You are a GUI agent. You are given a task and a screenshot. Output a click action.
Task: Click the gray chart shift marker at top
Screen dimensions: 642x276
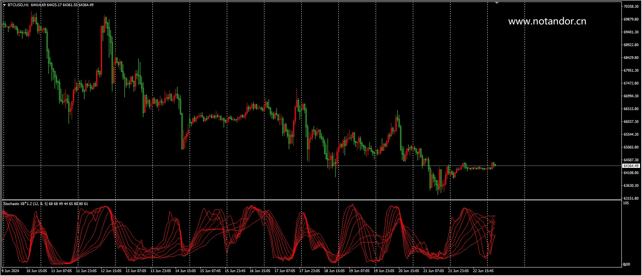[x=497, y=3]
